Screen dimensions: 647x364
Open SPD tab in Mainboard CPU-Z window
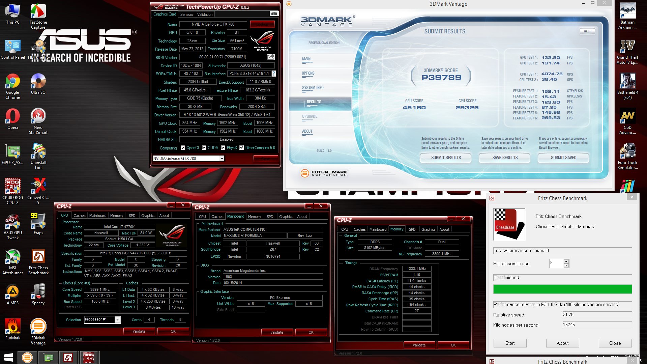(x=270, y=217)
